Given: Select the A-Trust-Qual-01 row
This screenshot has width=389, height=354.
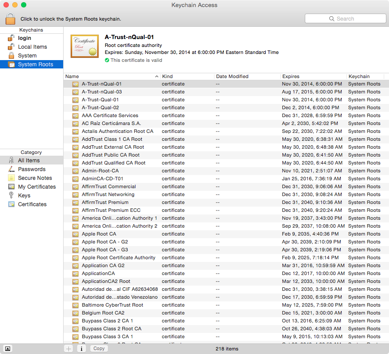Looking at the screenshot, I should pos(226,100).
